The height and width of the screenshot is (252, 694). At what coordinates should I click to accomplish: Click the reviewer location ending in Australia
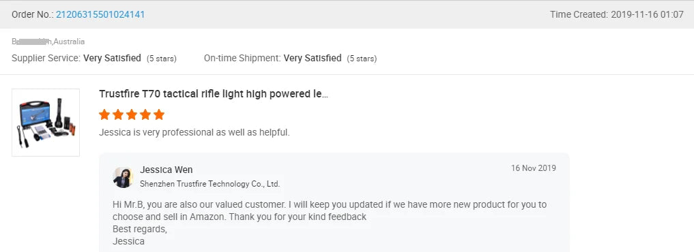(48, 42)
